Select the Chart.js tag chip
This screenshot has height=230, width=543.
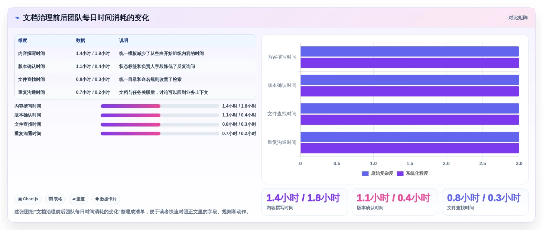pyautogui.click(x=28, y=199)
